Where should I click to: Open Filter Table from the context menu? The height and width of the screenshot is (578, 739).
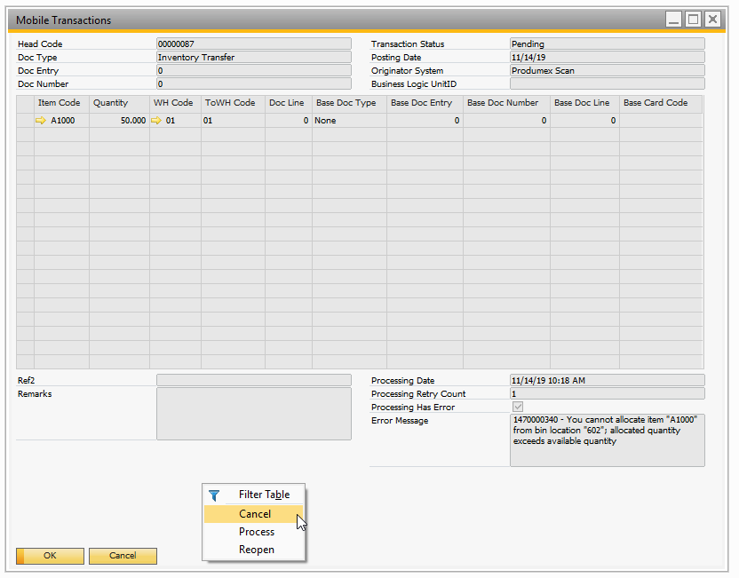pyautogui.click(x=264, y=495)
